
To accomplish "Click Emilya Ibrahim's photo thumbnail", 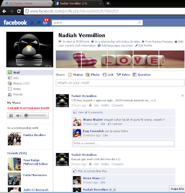I will coord(15,138).
